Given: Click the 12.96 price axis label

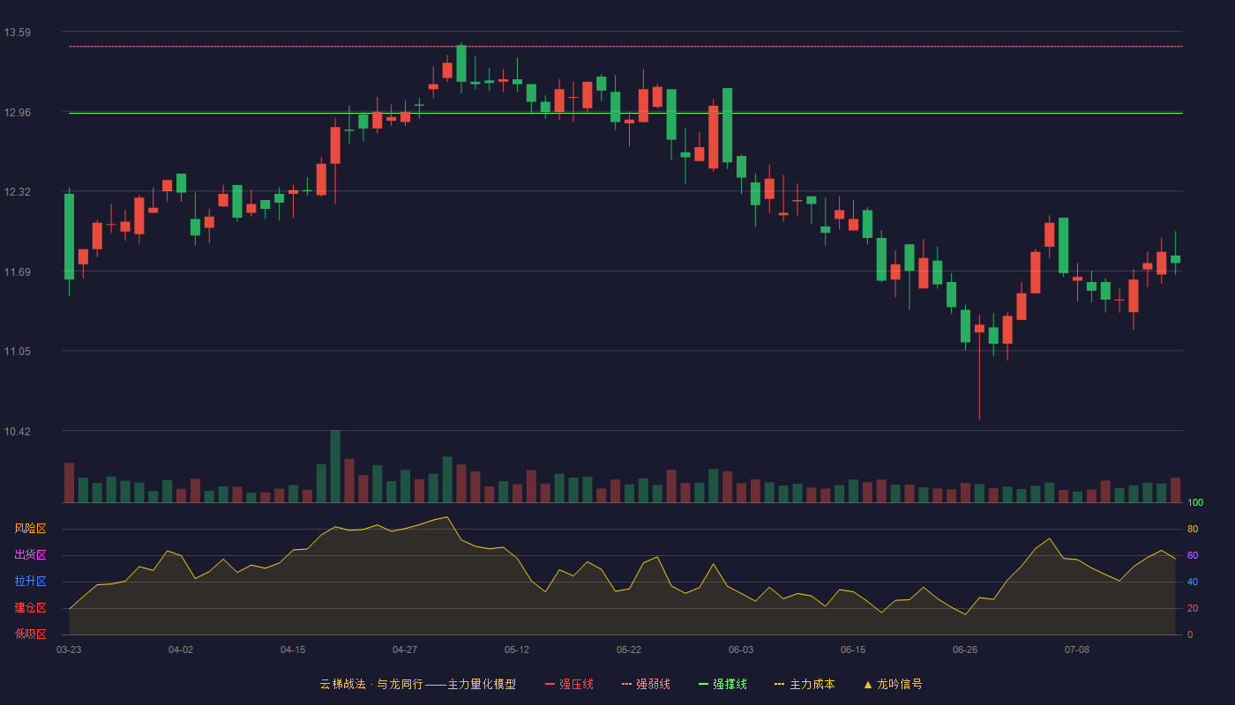Looking at the screenshot, I should (18, 112).
